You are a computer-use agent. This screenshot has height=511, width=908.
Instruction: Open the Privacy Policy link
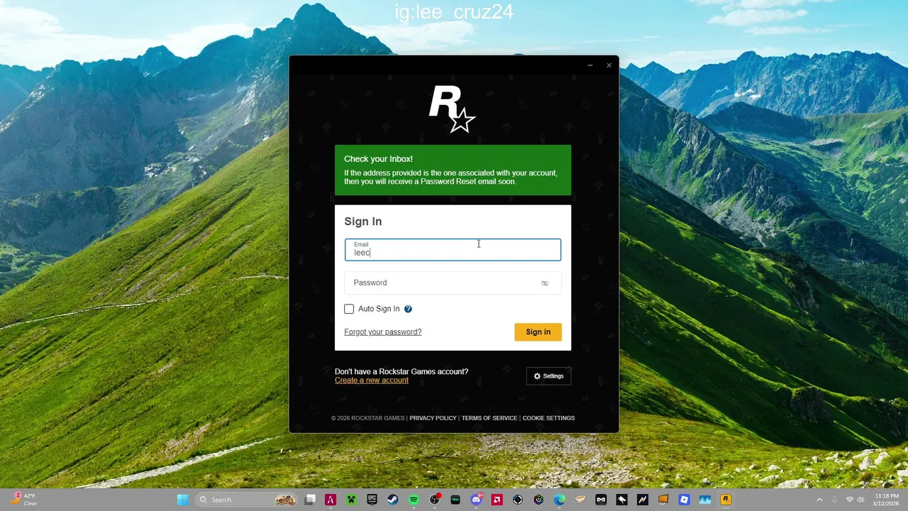[433, 418]
